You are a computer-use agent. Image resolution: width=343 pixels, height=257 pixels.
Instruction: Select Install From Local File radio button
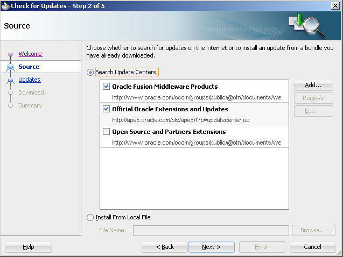click(90, 217)
